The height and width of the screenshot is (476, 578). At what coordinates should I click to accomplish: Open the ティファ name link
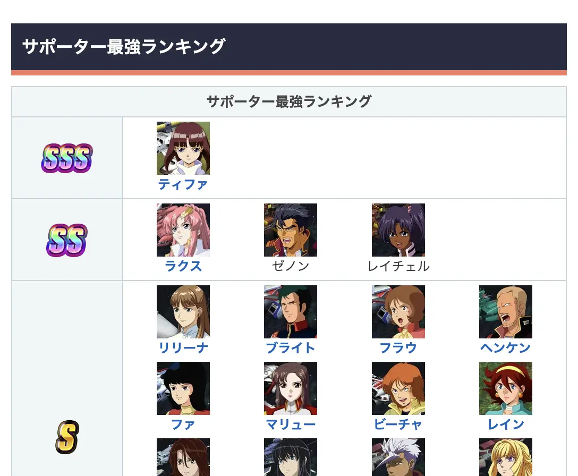pos(183,184)
